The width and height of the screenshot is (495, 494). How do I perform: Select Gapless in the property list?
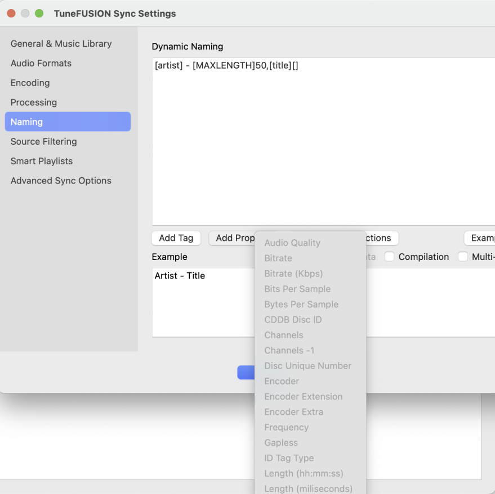[x=310, y=443]
